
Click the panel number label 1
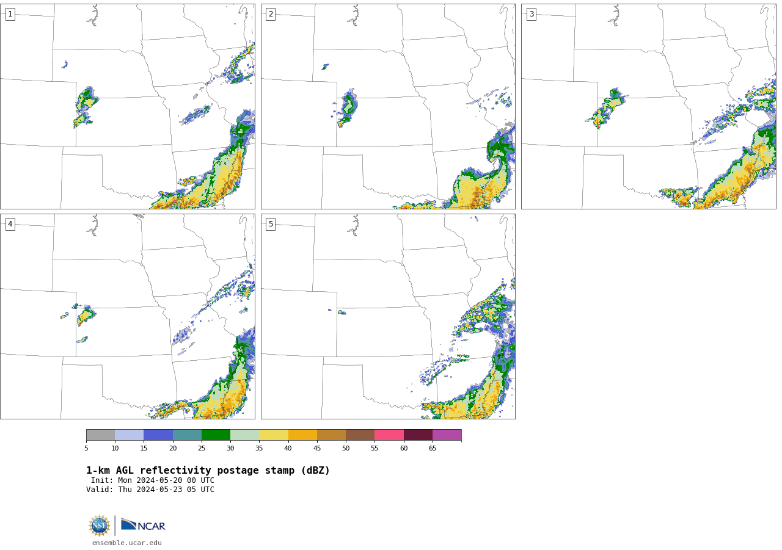(10, 14)
